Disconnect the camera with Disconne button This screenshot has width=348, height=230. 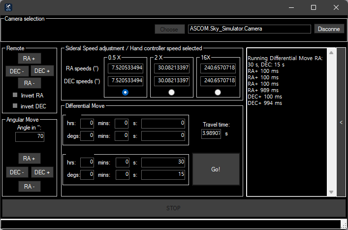(x=329, y=29)
